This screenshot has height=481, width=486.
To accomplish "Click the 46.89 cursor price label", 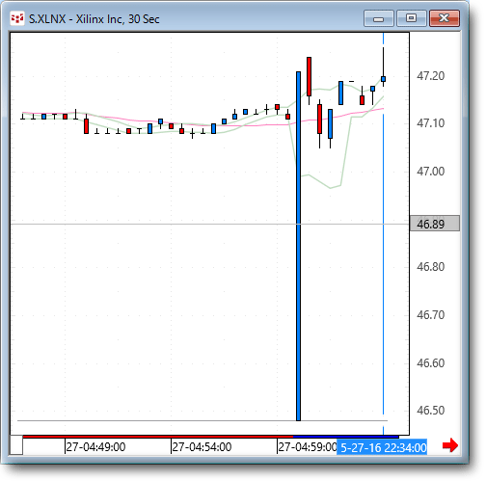I will pyautogui.click(x=435, y=224).
